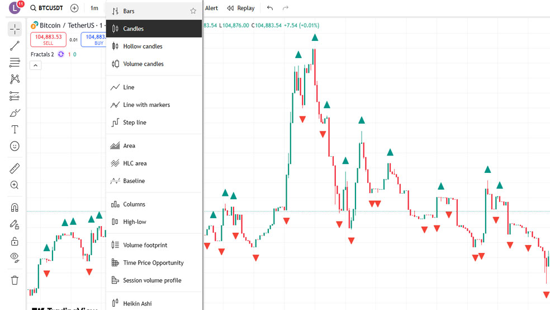Choose Heikin Ashi chart type

pos(154,303)
